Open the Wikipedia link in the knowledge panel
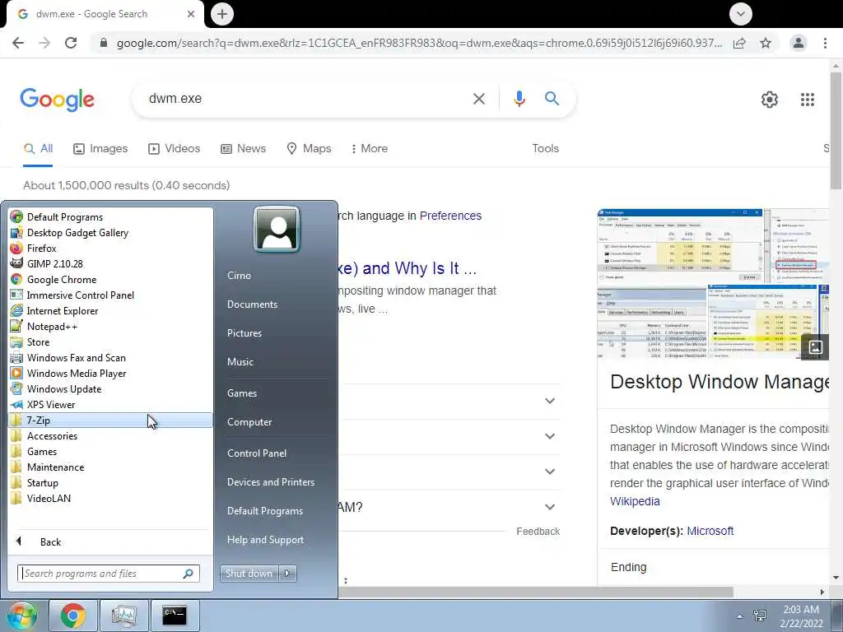The width and height of the screenshot is (843, 632). 635,501
